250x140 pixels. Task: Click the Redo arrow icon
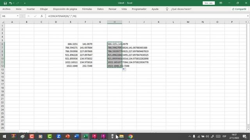tap(18, 3)
